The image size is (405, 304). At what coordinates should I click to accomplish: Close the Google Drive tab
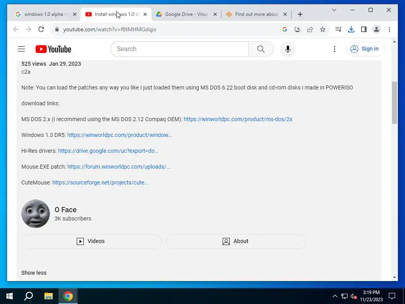(x=215, y=14)
